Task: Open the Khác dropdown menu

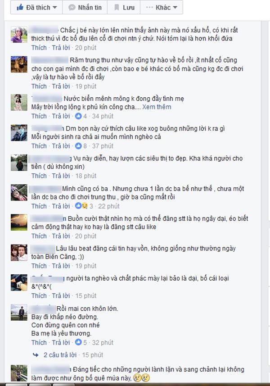Action: click(161, 7)
